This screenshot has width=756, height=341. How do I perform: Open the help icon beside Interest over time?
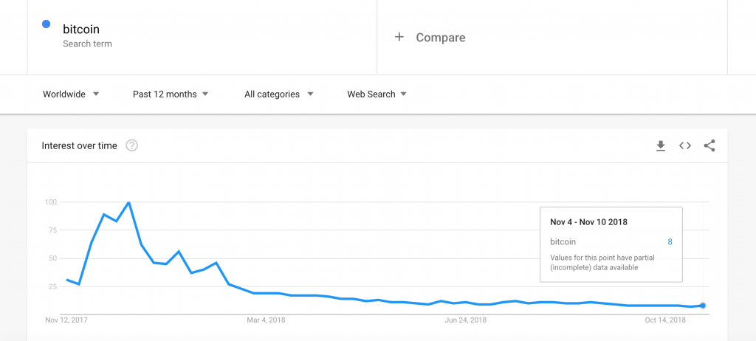click(131, 145)
